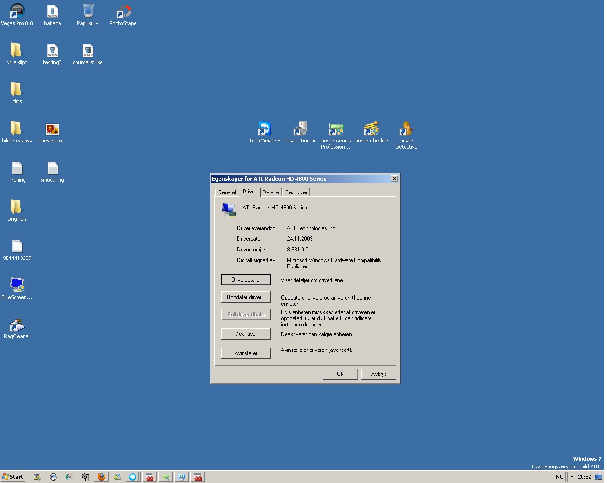Select the BlueScreen monitor shortcut above RegCleaner
This screenshot has height=483, width=607.
point(17,289)
